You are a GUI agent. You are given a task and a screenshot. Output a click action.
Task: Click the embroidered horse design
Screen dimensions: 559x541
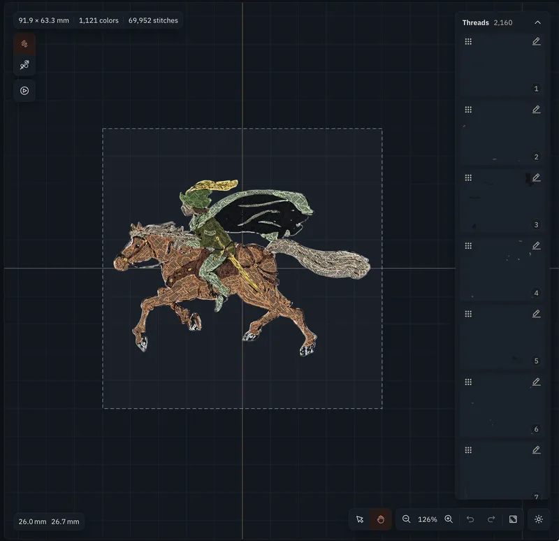242,268
